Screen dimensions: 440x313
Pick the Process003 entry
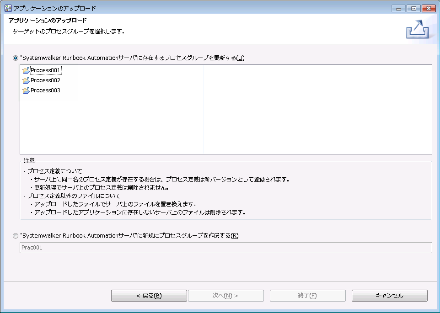(x=45, y=90)
